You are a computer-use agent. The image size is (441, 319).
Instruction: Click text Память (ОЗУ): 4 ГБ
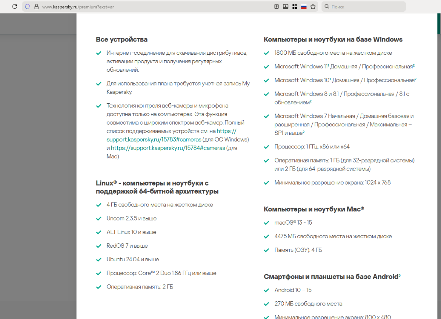click(x=298, y=250)
